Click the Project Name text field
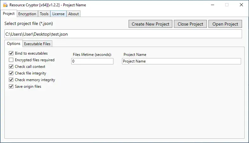The height and width of the screenshot is (143, 249). [181, 61]
